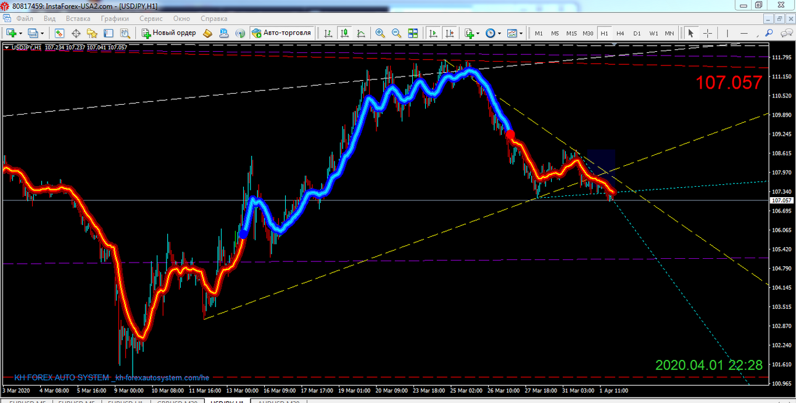The image size is (796, 403).
Task: Expand the templates dropdown arrow
Action: [x=521, y=33]
